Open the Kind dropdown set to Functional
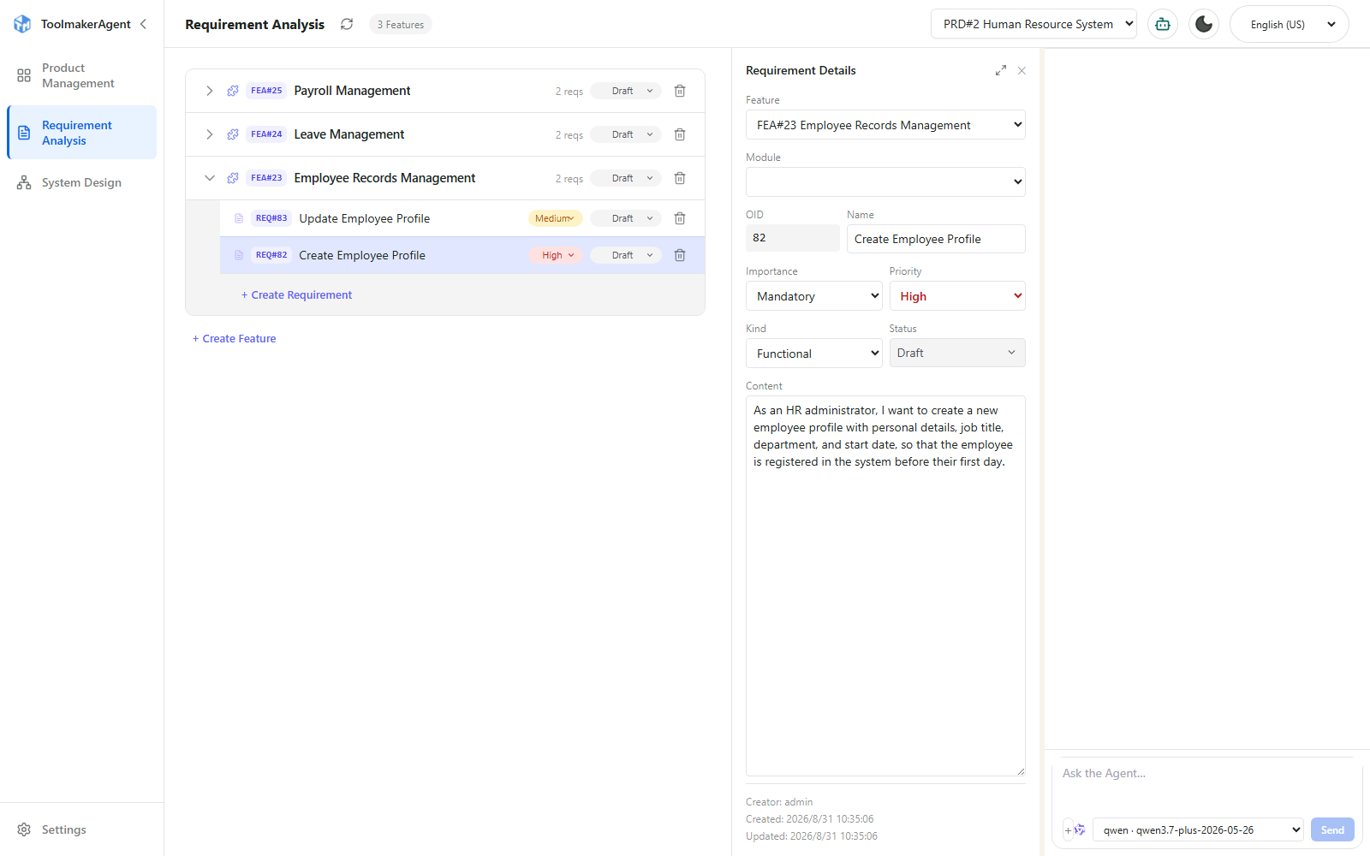 814,354
